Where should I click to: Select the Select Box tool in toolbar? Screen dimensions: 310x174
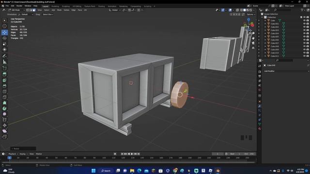(x=4, y=20)
